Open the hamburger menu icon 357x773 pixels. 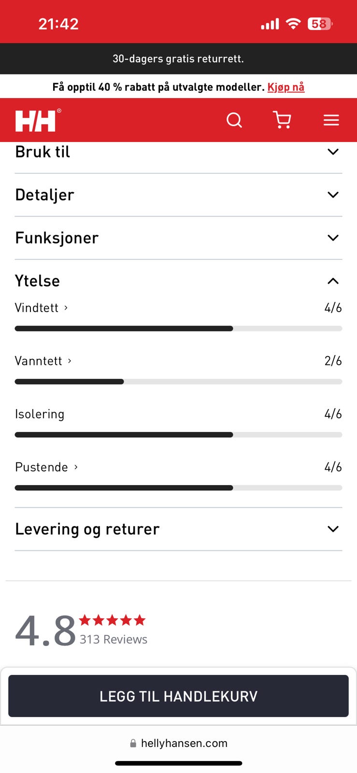(331, 120)
